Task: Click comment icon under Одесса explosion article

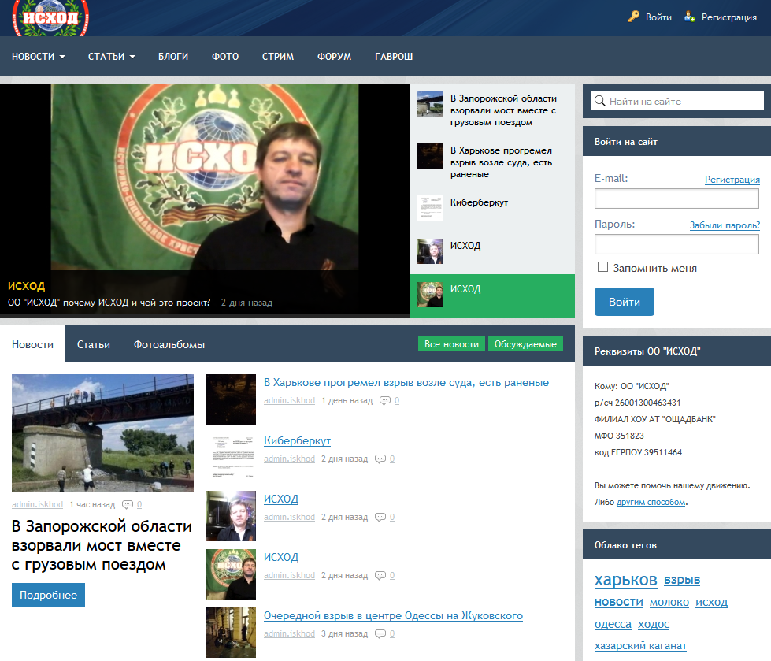Action: coord(380,633)
